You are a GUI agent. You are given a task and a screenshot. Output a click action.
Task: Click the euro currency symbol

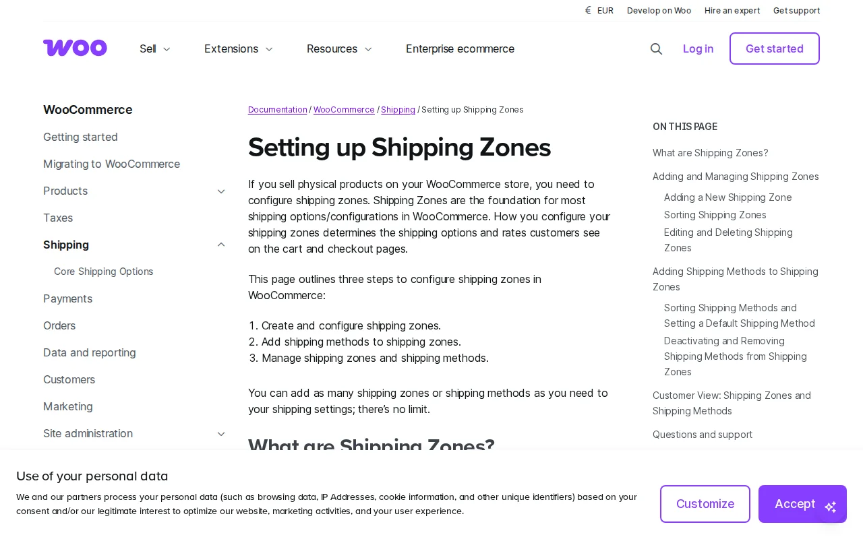[587, 10]
